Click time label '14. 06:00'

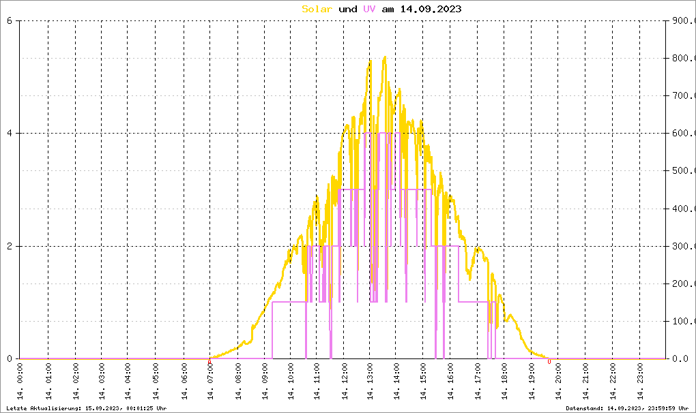(184, 382)
